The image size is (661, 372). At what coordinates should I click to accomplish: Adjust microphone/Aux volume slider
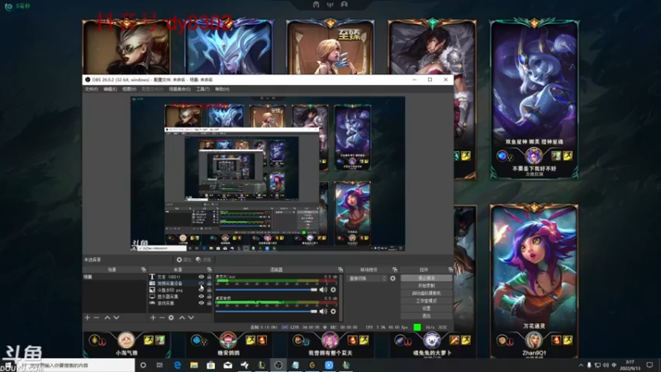click(x=266, y=290)
